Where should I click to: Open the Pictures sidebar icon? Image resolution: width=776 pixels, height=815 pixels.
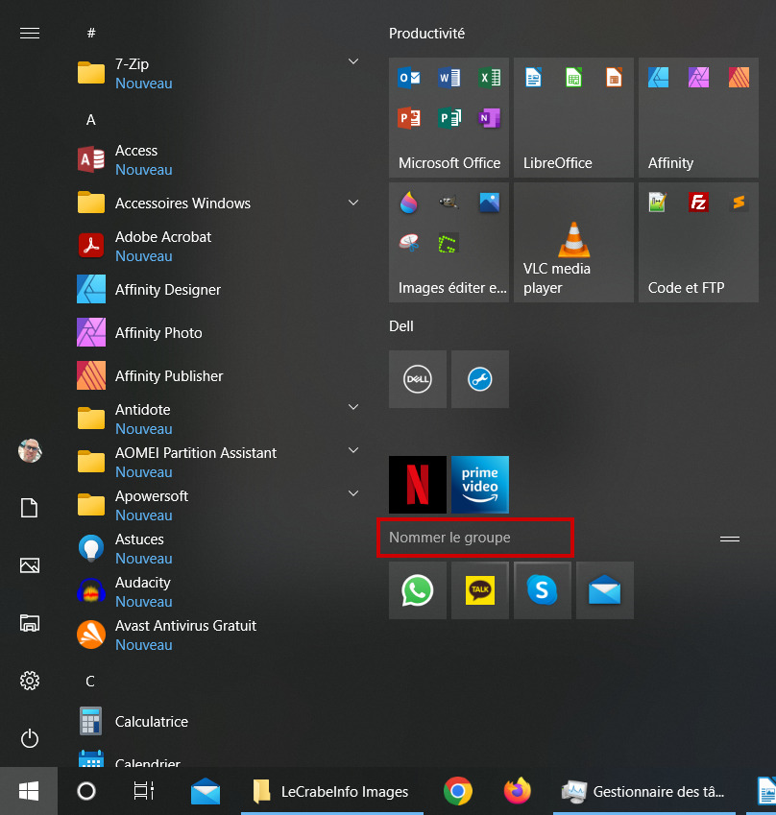pos(29,565)
